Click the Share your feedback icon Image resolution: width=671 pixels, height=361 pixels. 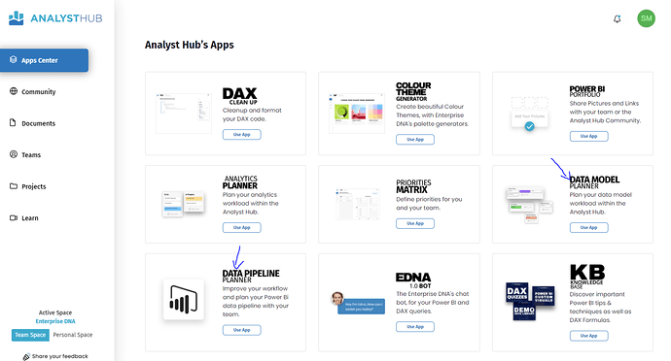tap(26, 356)
